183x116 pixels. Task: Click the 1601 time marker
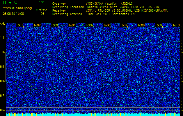[19, 25]
